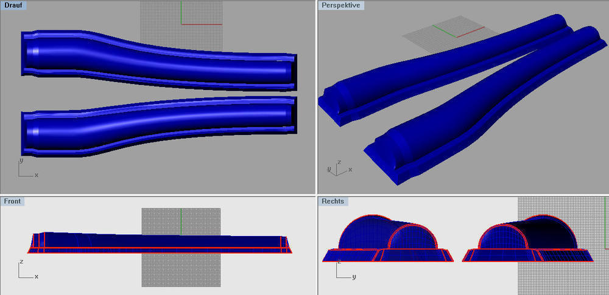Click the Drauf viewport title label
Screen dimensions: 609x295
pos(12,5)
